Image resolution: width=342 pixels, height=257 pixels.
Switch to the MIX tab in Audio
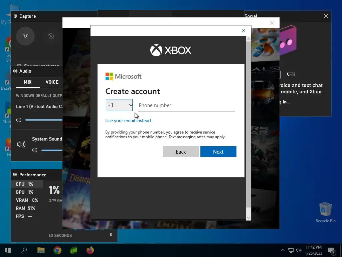(x=28, y=82)
